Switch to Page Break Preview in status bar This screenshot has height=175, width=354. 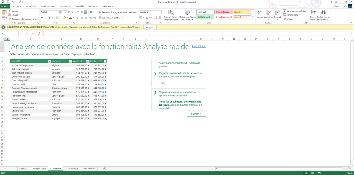coord(319,173)
